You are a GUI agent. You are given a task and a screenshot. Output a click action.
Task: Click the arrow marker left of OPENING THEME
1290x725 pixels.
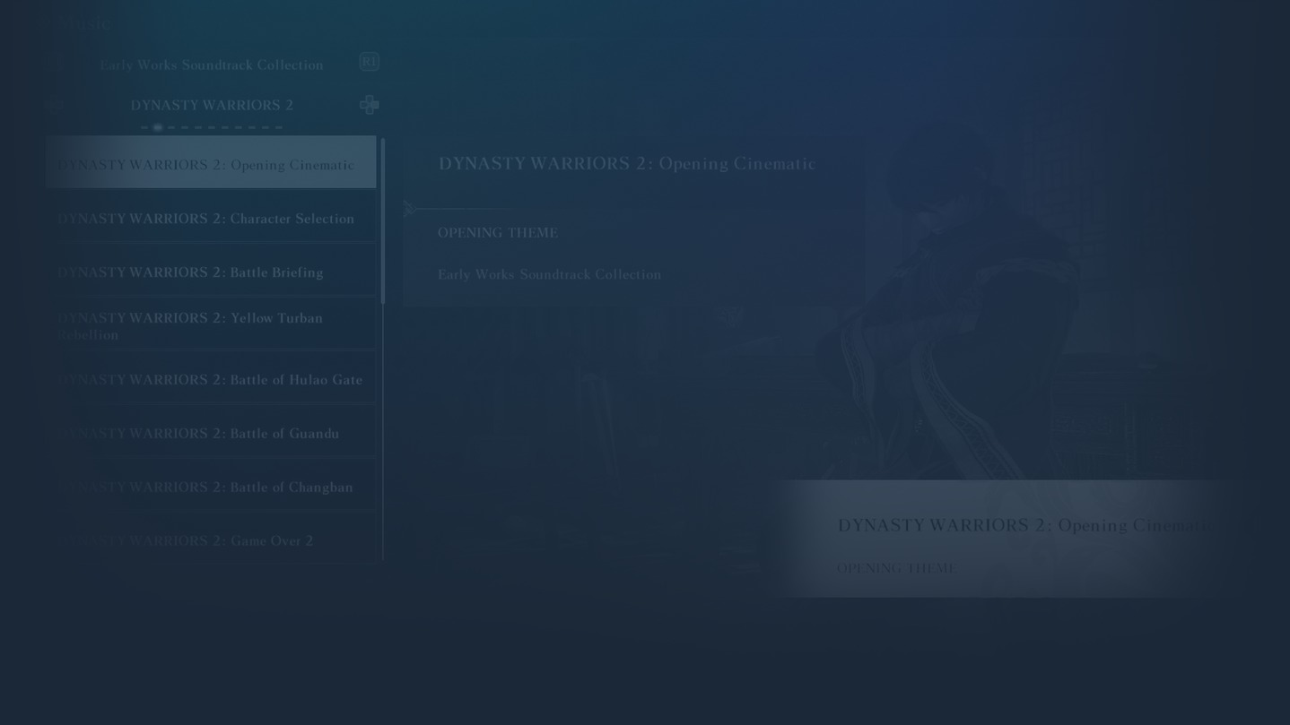pos(409,209)
